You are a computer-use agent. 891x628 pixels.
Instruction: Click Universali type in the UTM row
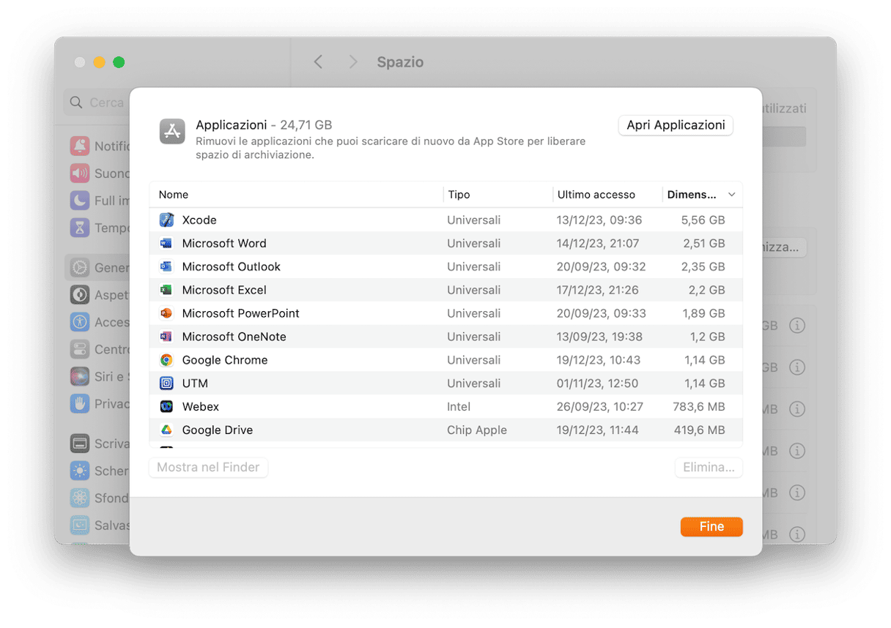tap(474, 384)
